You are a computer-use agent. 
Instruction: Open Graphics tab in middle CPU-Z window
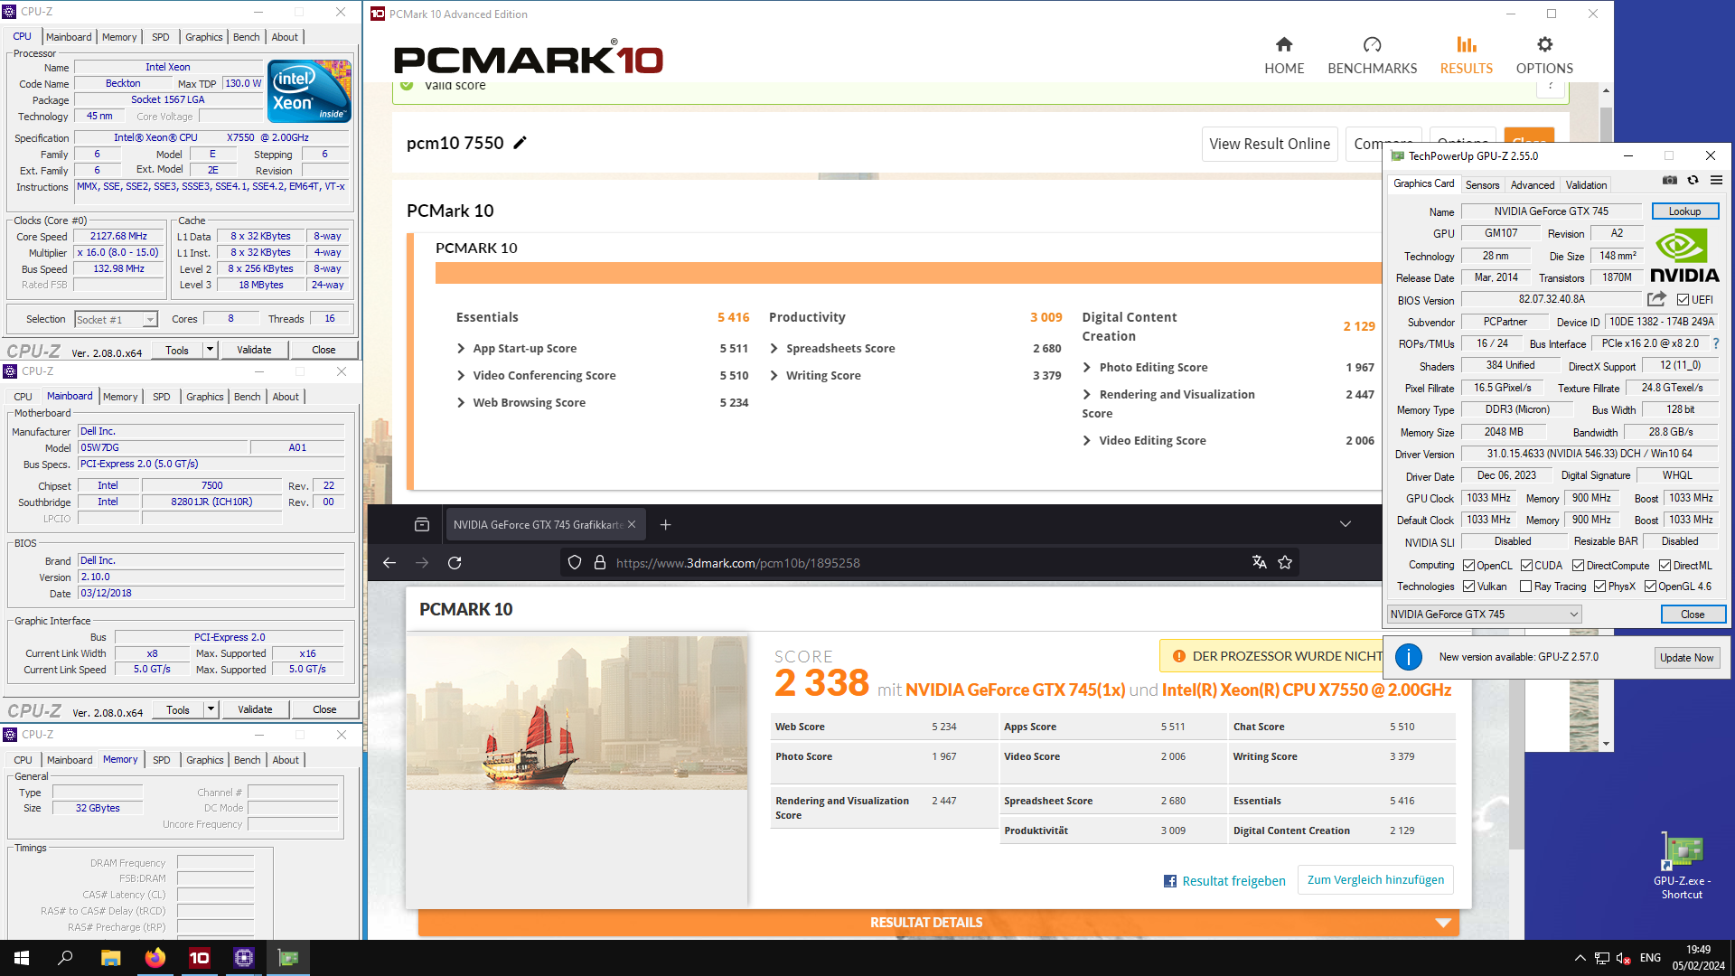[205, 397]
